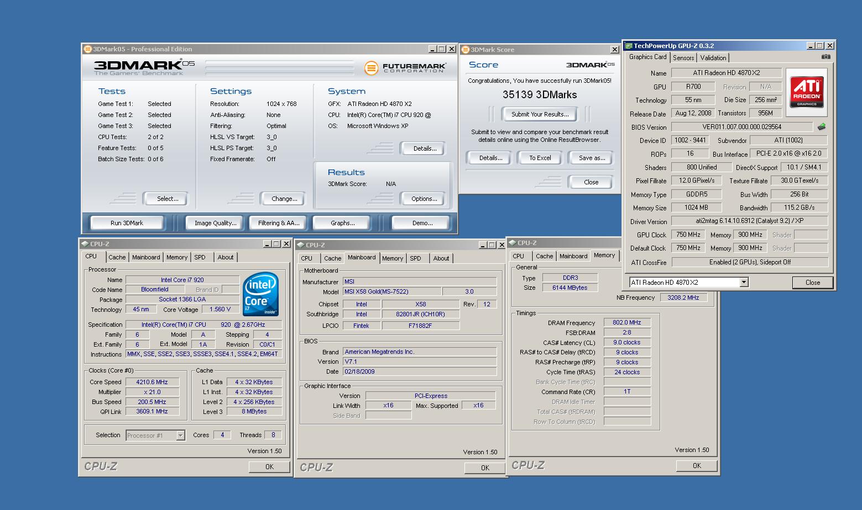
Task: Click the QPI Link 3609.1 MHz value
Action: click(x=152, y=411)
